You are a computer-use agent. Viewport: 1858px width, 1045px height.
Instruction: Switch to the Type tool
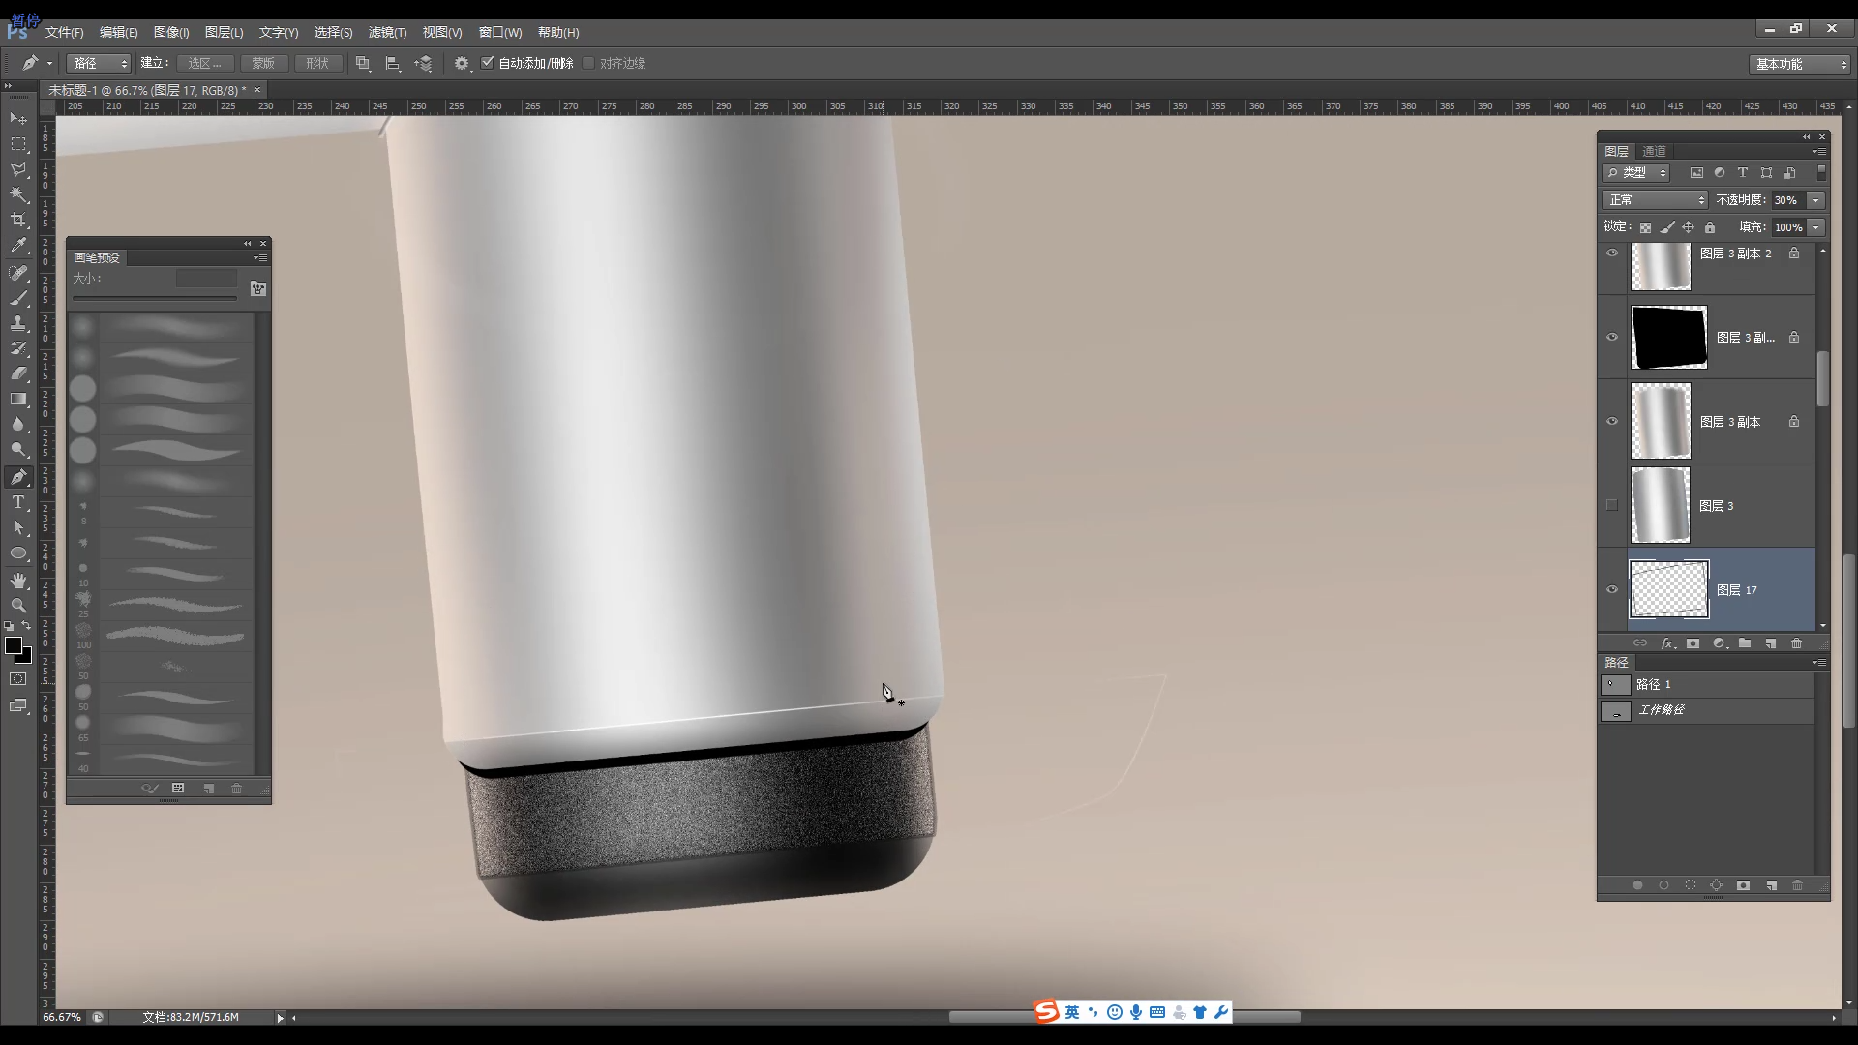point(18,502)
